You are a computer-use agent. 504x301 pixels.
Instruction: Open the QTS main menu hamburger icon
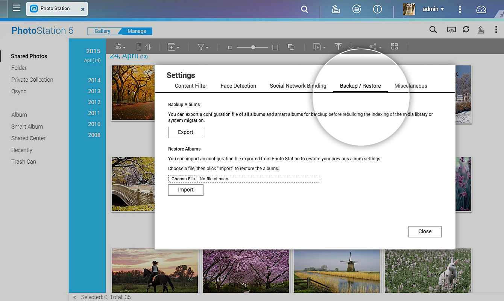(17, 8)
